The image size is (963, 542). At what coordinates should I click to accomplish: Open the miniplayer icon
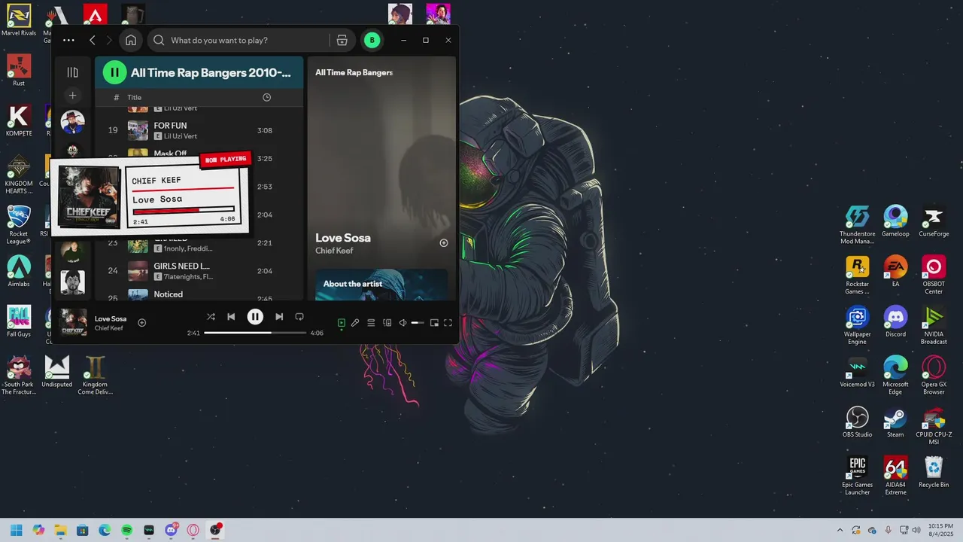click(x=434, y=322)
